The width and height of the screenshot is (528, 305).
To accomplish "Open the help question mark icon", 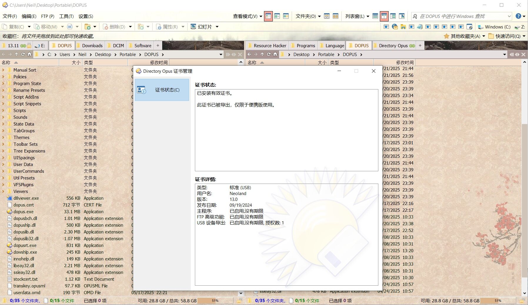I will coord(519,16).
